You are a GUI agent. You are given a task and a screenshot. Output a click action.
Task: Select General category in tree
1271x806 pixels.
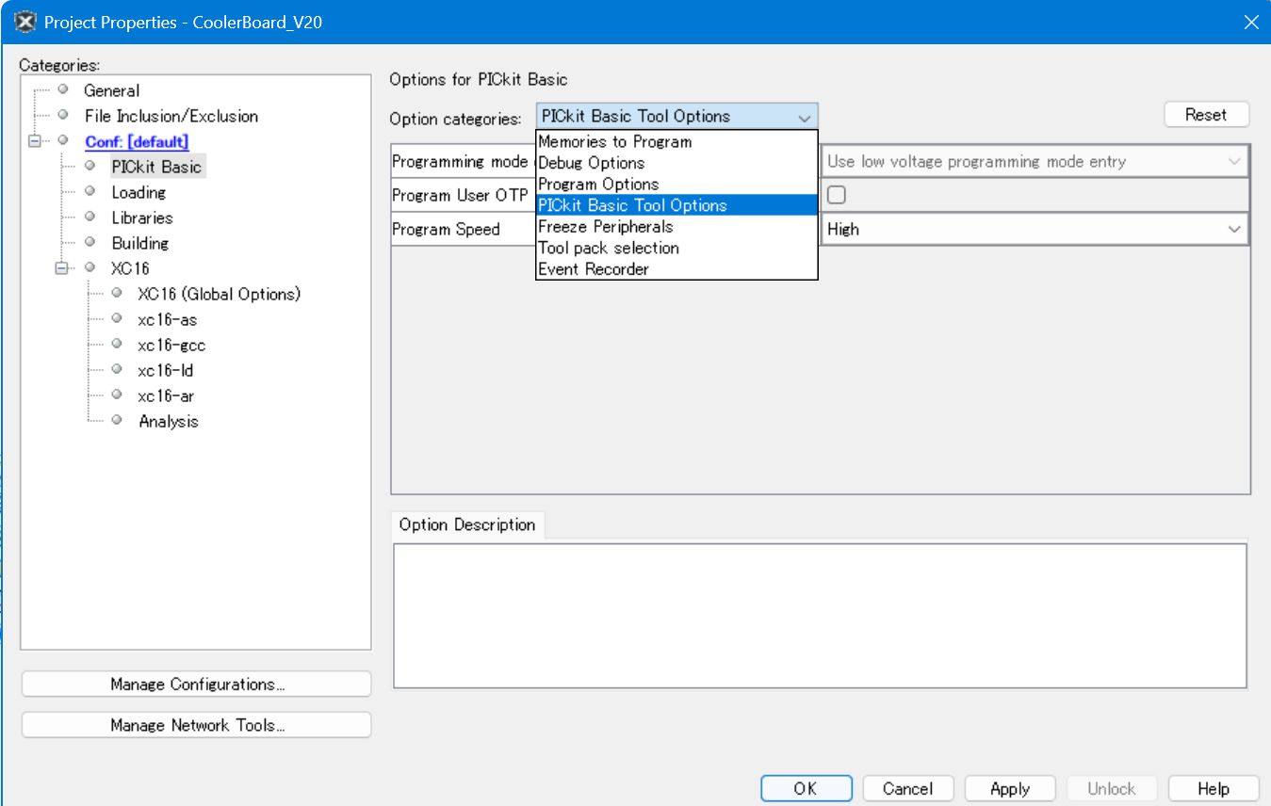tap(111, 90)
